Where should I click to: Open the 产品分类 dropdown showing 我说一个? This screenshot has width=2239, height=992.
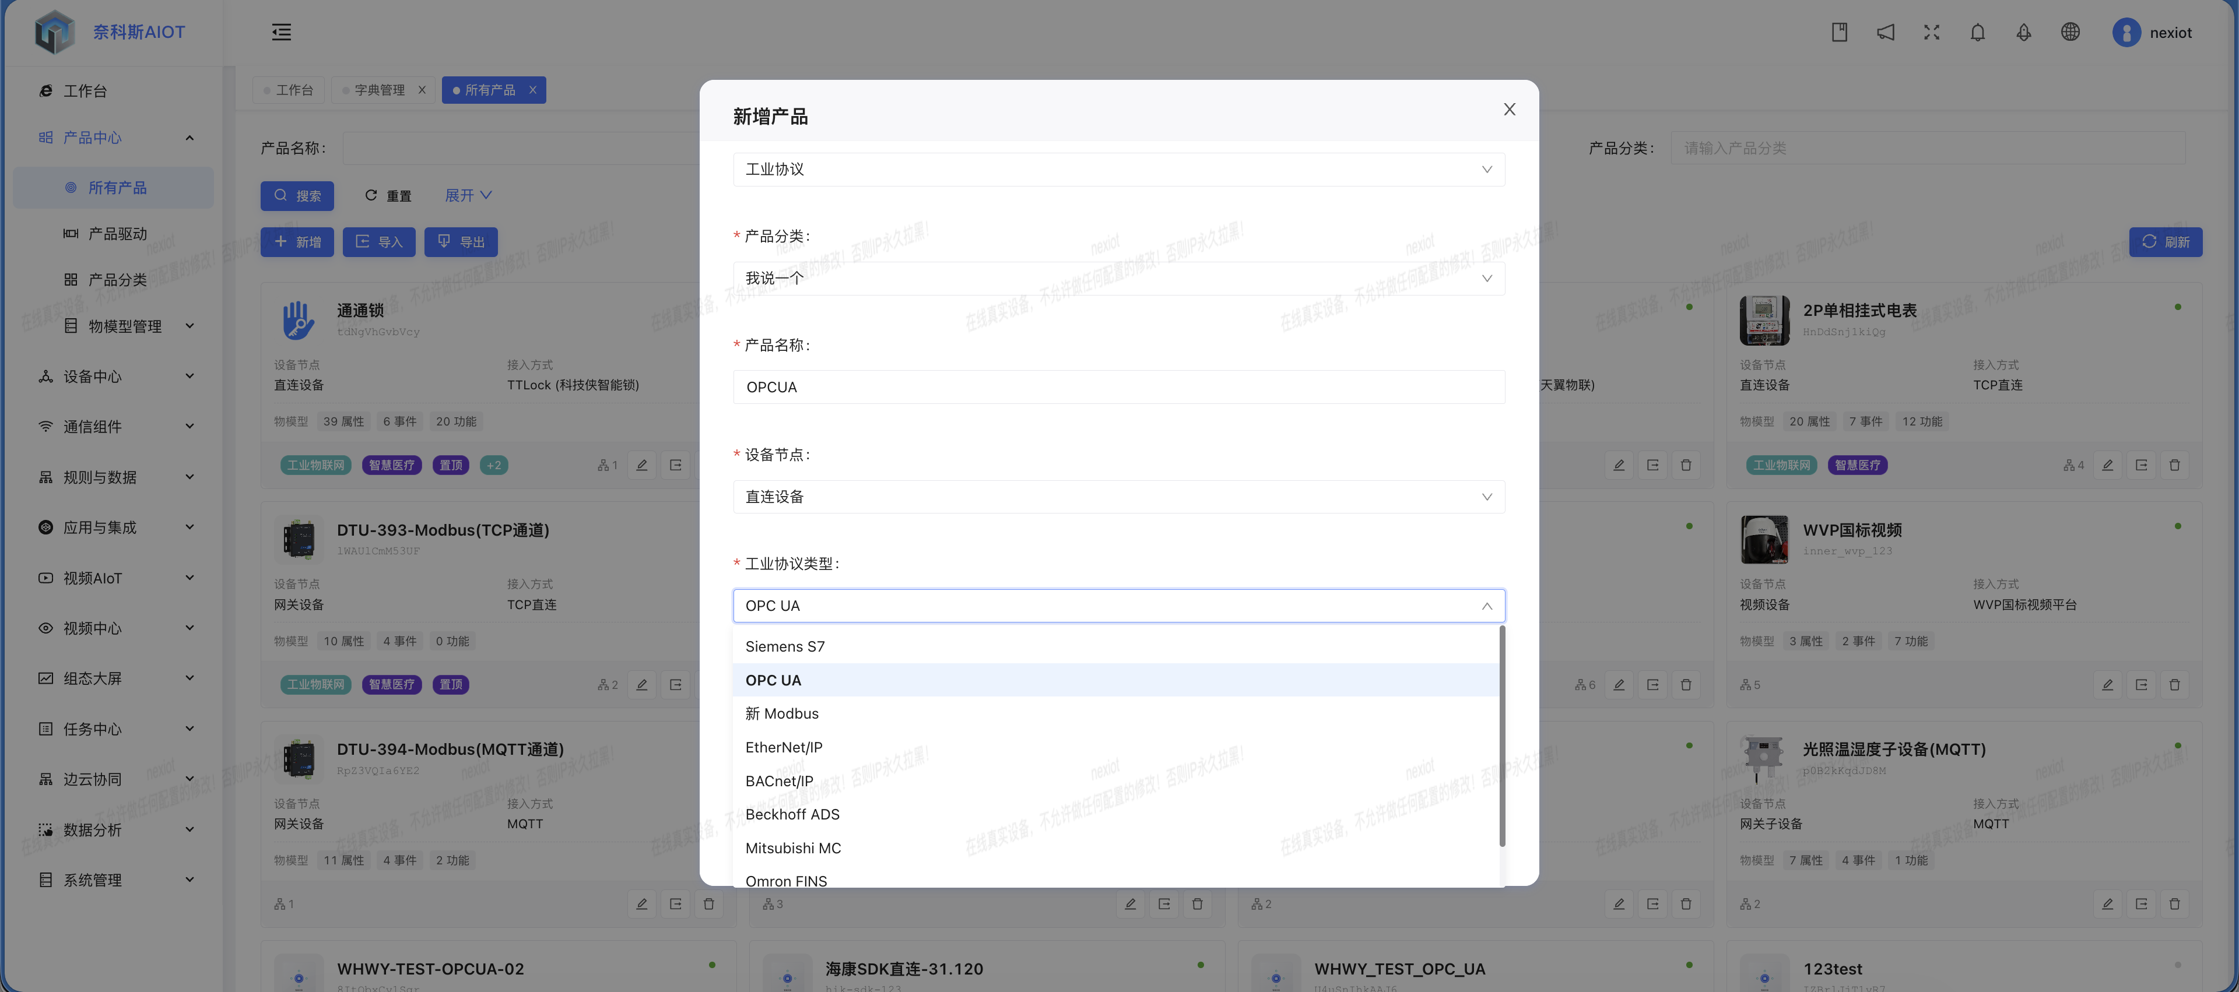click(x=1119, y=278)
